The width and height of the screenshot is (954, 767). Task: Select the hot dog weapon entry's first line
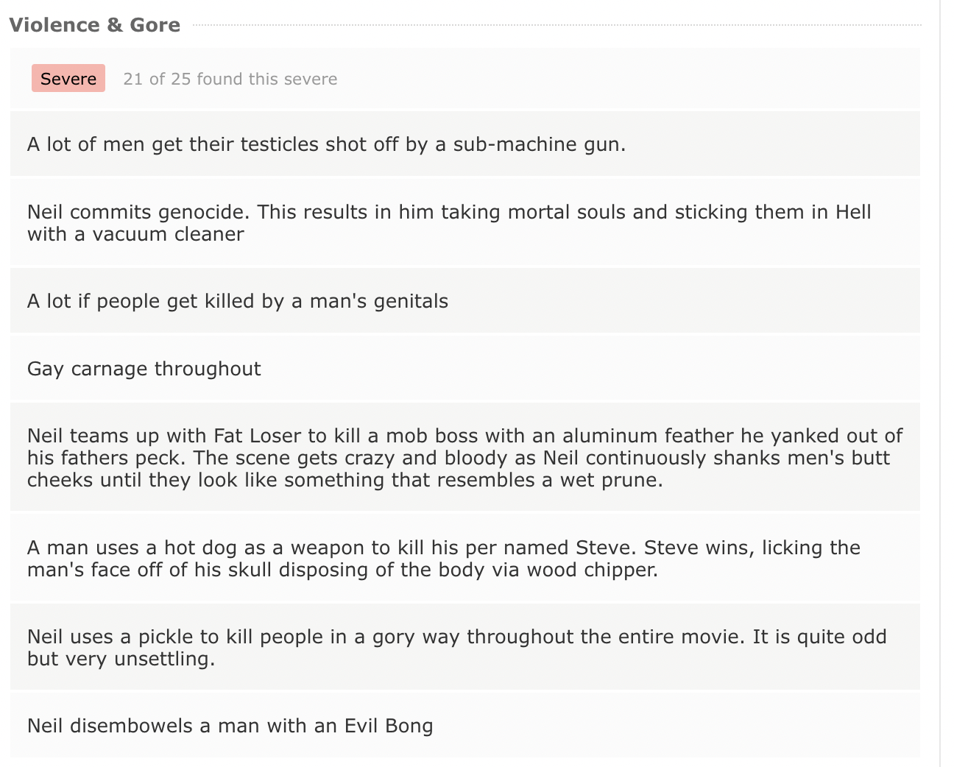[444, 548]
